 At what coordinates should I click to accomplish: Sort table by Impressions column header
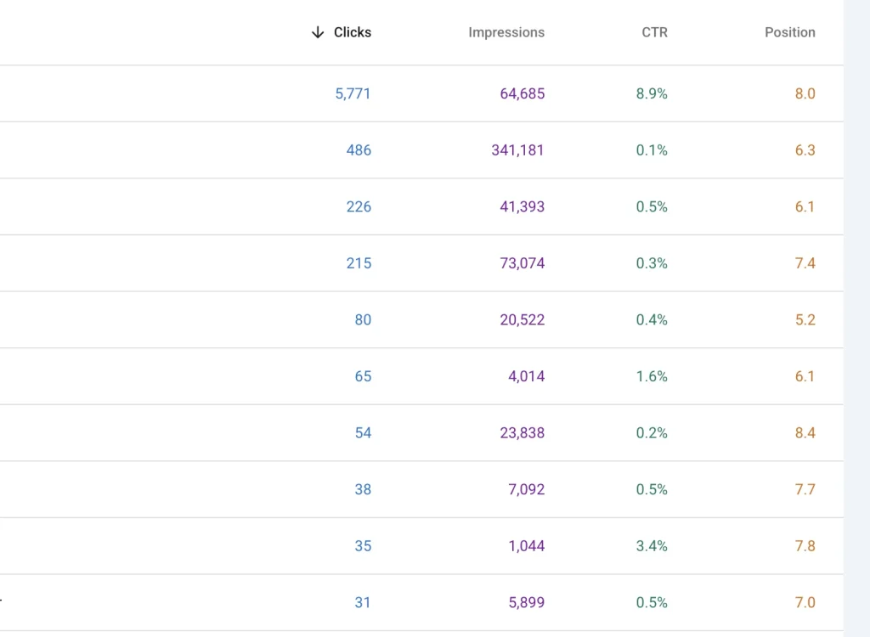506,32
